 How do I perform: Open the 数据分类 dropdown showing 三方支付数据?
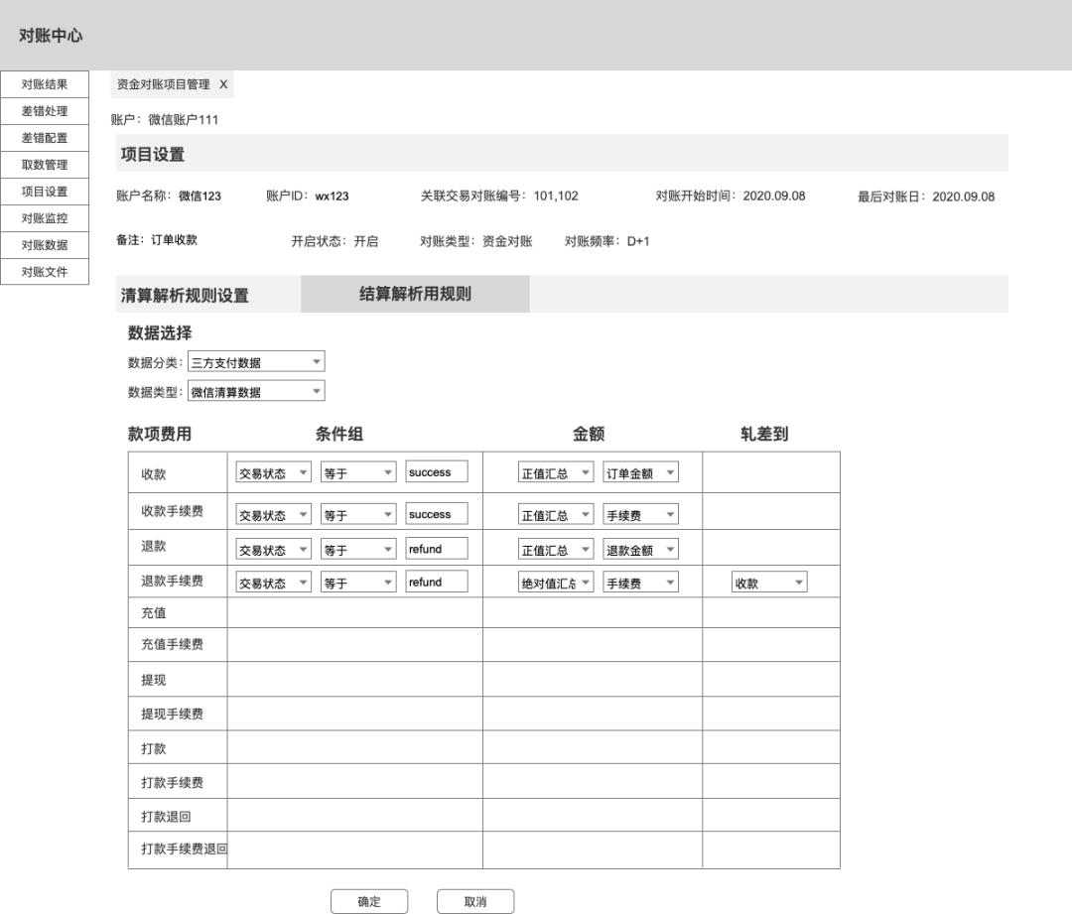pos(255,361)
